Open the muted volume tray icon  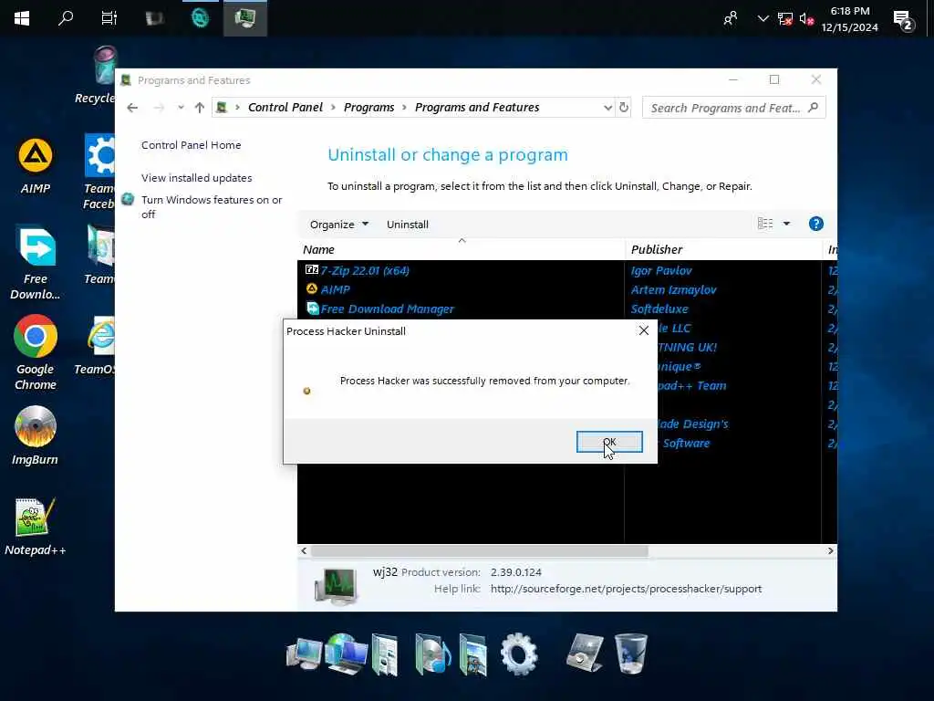pyautogui.click(x=806, y=19)
